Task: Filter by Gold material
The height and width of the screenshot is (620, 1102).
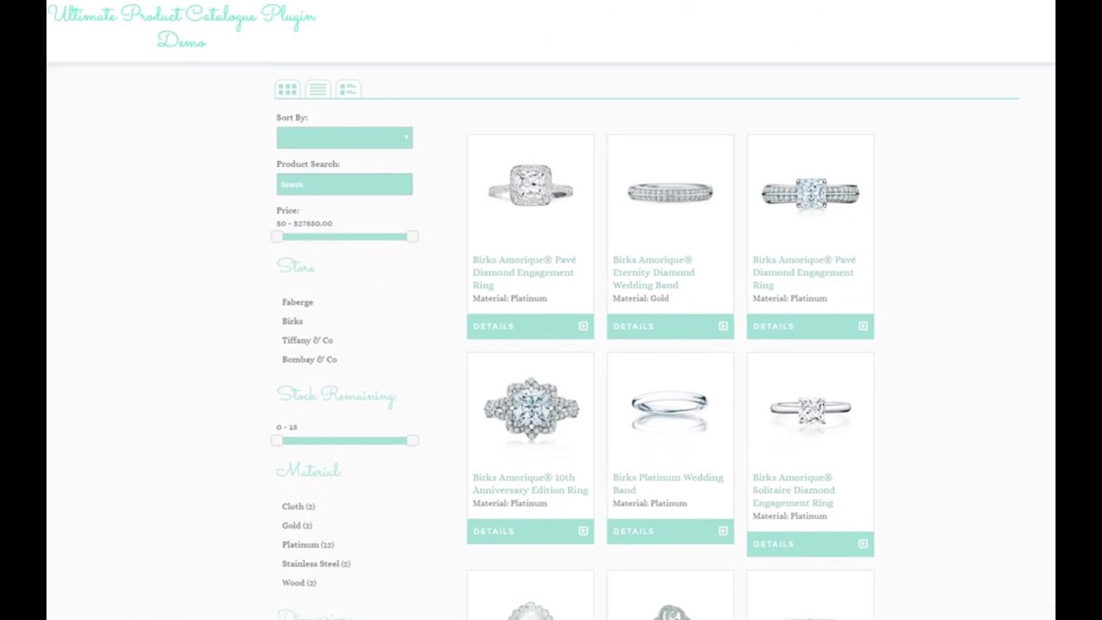Action: coord(297,525)
